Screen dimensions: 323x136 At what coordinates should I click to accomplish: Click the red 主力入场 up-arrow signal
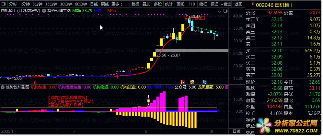pyautogui.click(x=117, y=77)
